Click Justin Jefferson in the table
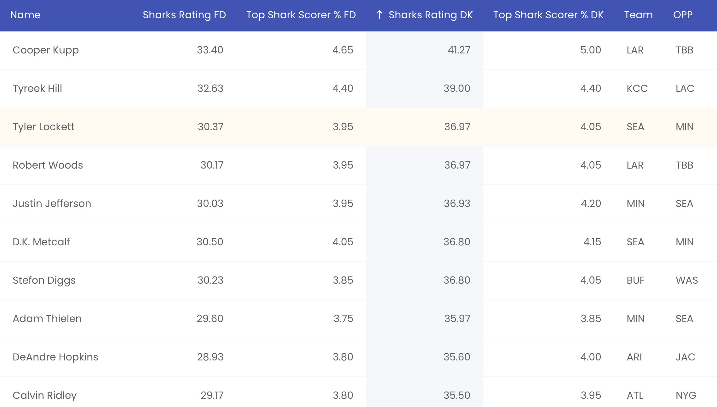Viewport: 717px width, 407px height. (x=52, y=203)
